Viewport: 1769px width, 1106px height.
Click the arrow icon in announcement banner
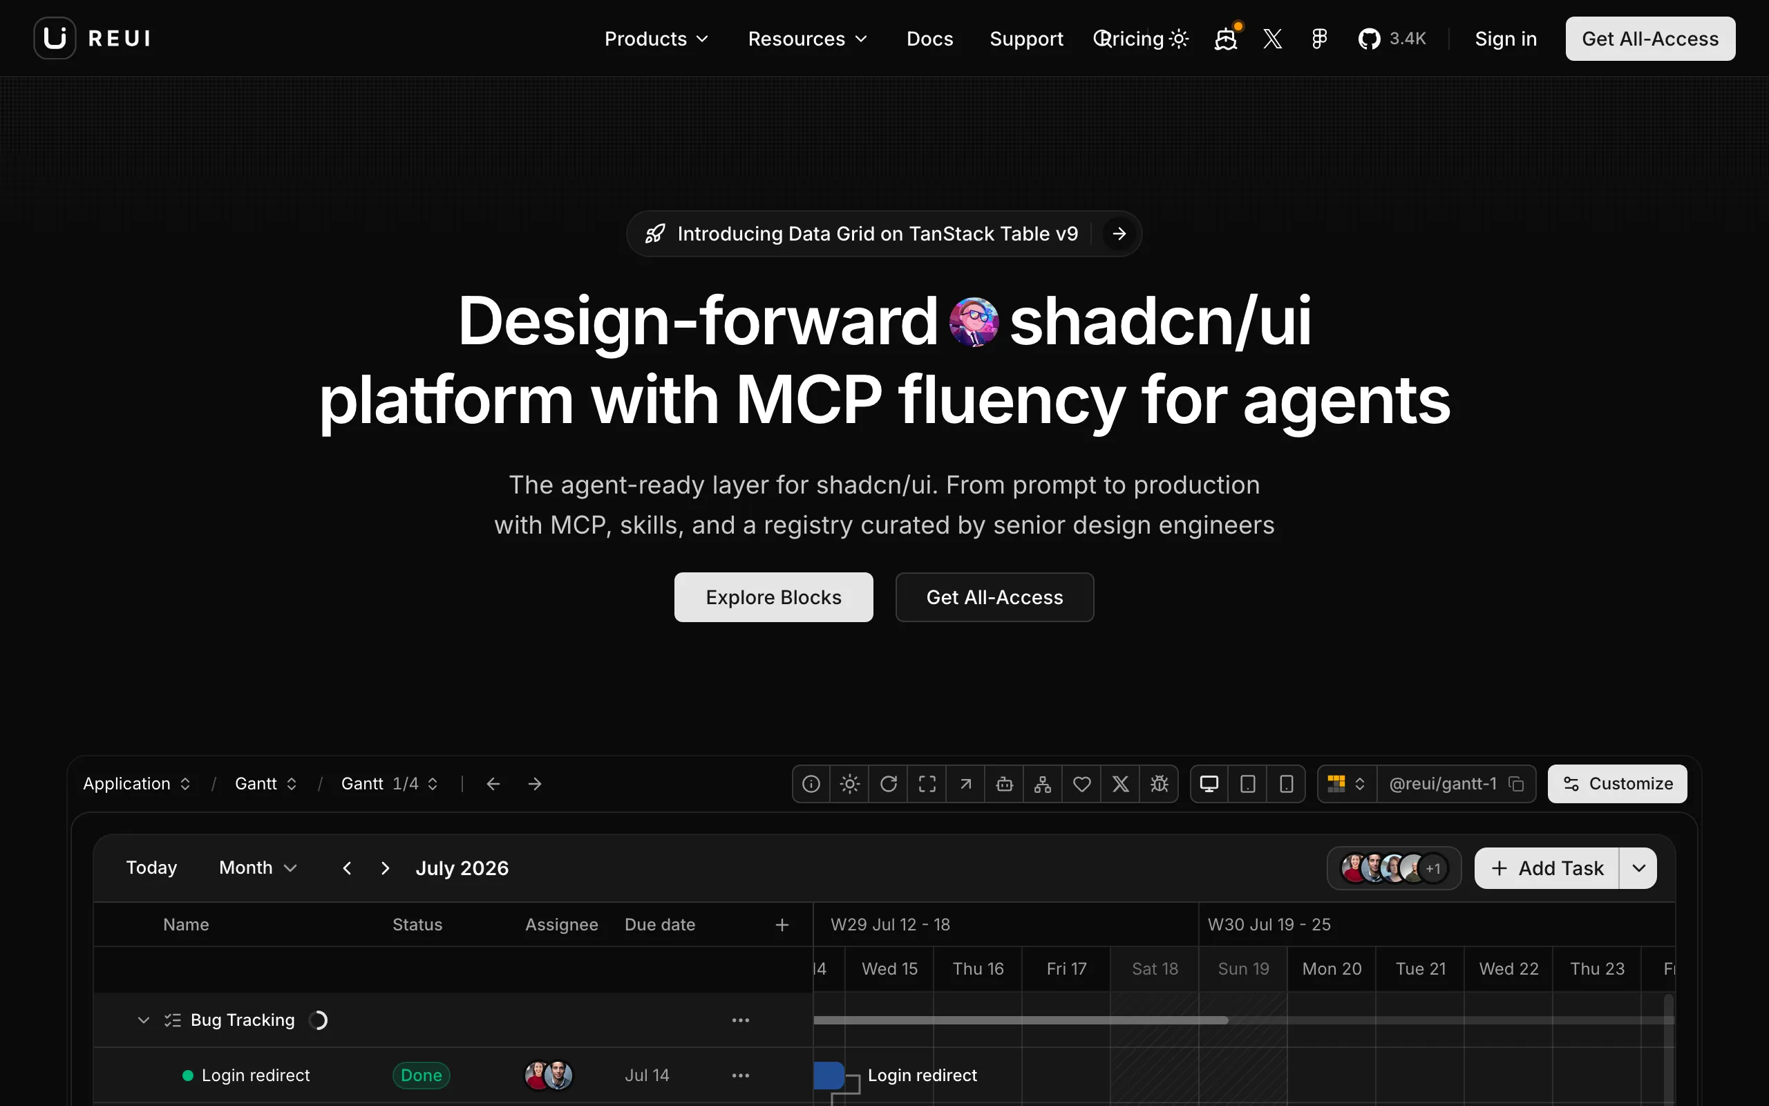(1119, 234)
